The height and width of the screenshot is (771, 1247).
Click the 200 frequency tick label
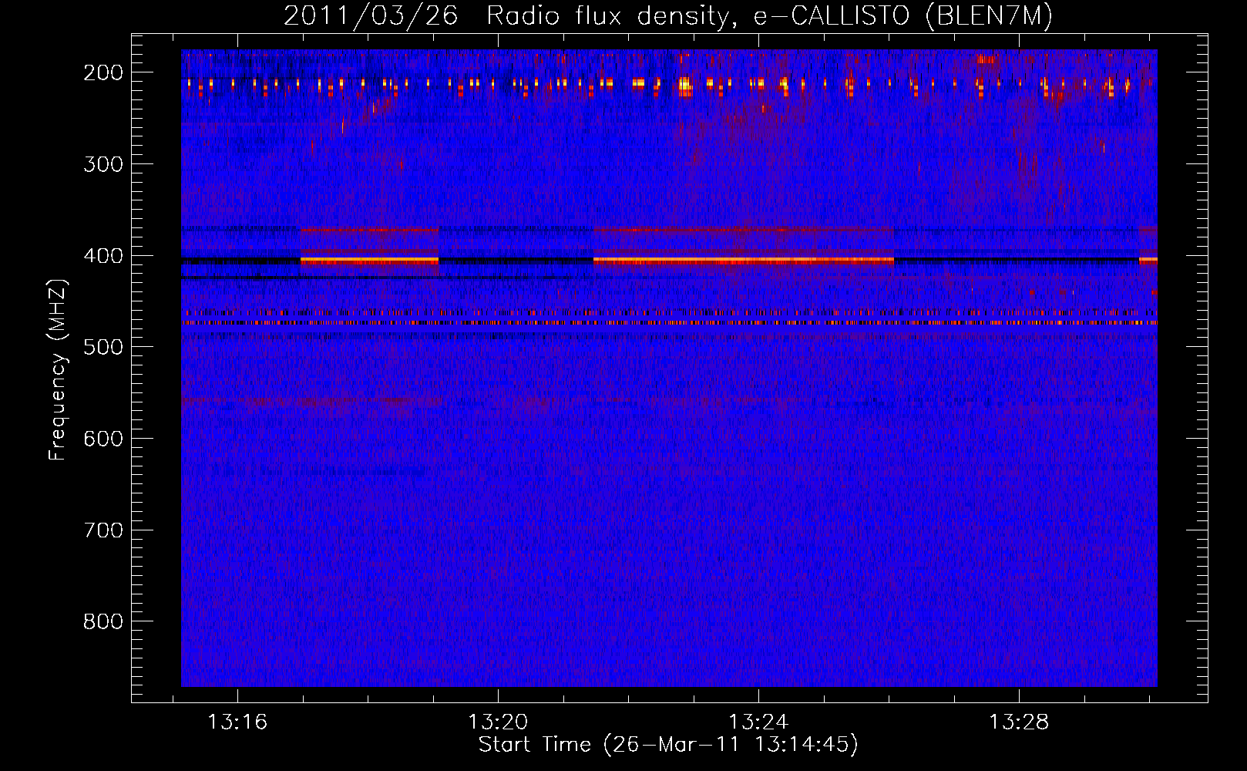pyautogui.click(x=103, y=72)
